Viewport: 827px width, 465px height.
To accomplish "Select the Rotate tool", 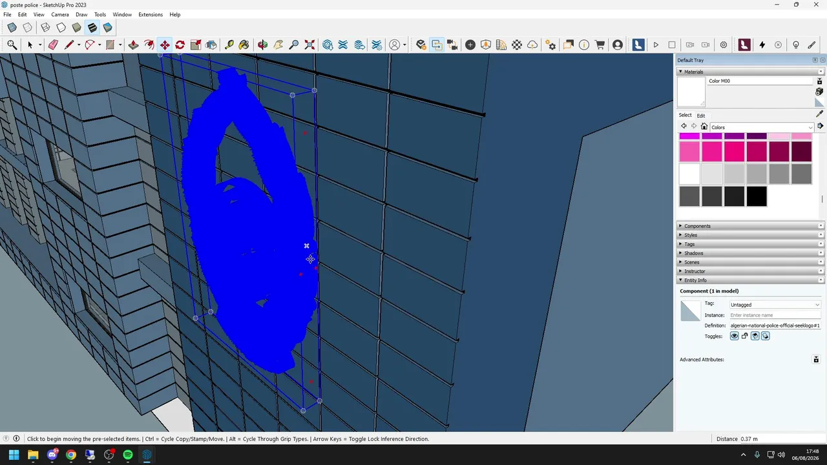I will 180,45.
